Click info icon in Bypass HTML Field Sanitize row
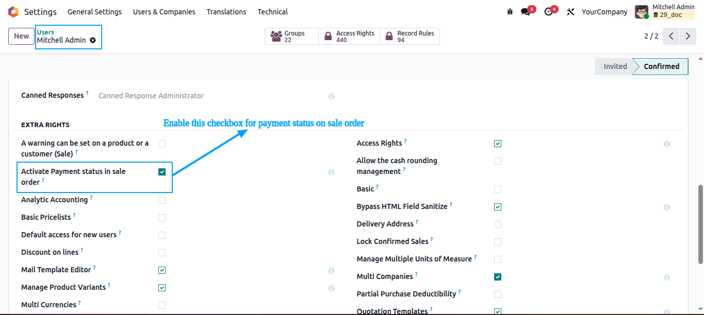The height and width of the screenshot is (315, 704). click(x=667, y=207)
